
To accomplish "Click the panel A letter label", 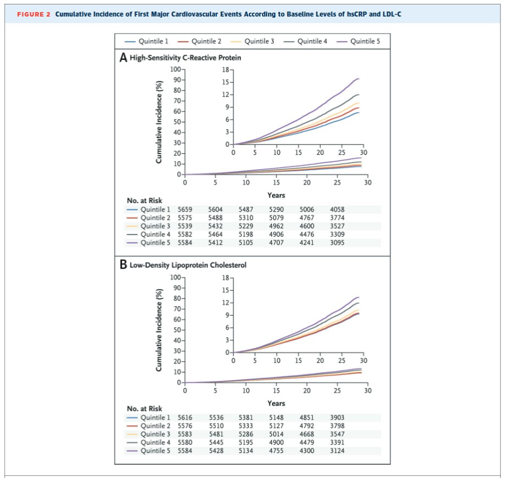I will pos(124,58).
